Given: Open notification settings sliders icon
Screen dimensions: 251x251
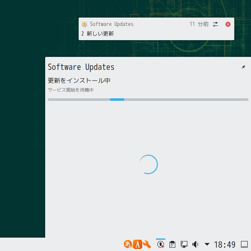Looking at the screenshot, I should [x=215, y=24].
